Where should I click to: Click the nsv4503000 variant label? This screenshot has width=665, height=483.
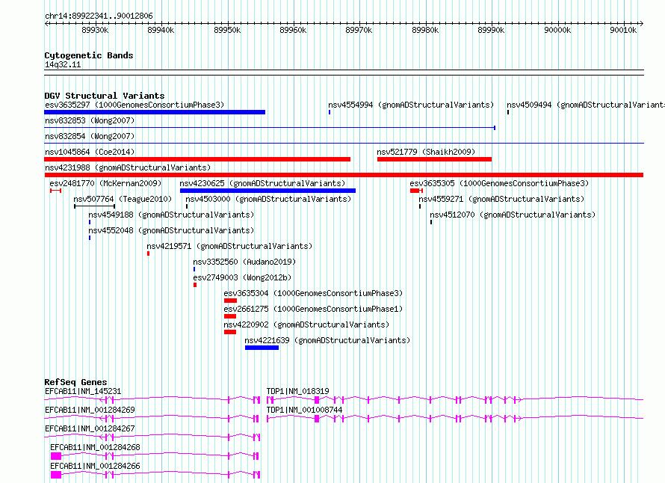point(268,199)
